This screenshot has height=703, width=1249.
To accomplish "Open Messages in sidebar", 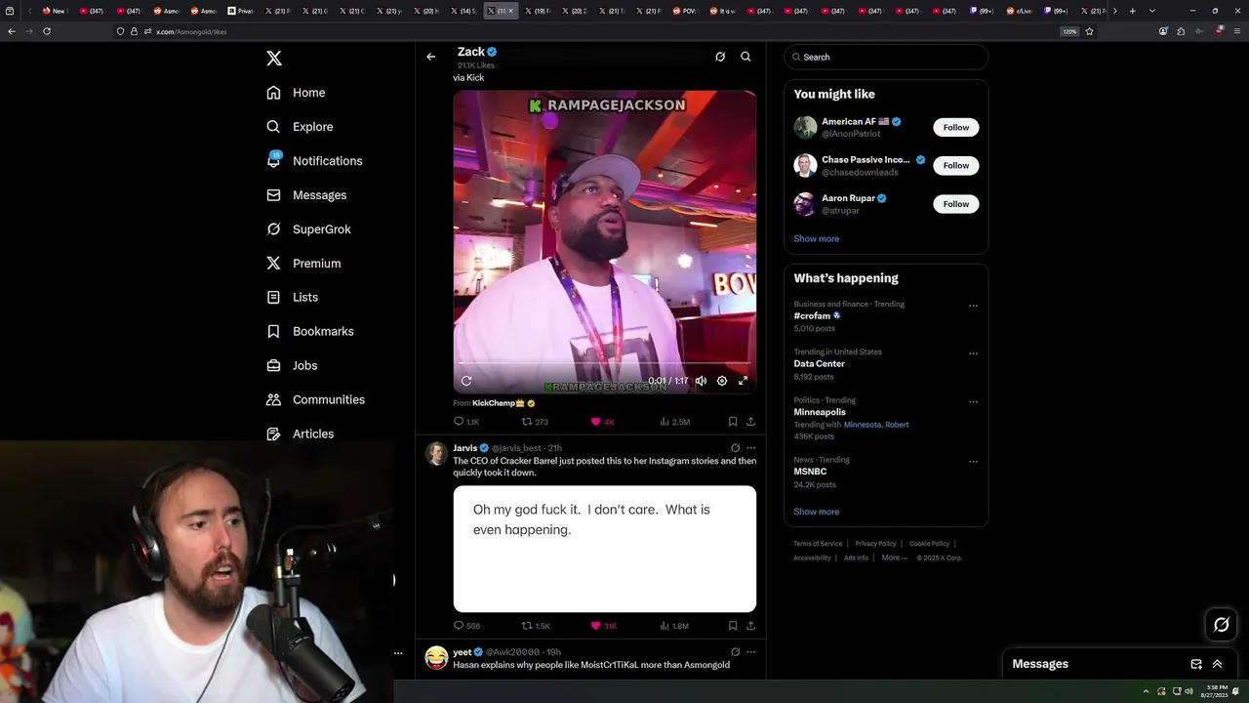I will pyautogui.click(x=306, y=195).
